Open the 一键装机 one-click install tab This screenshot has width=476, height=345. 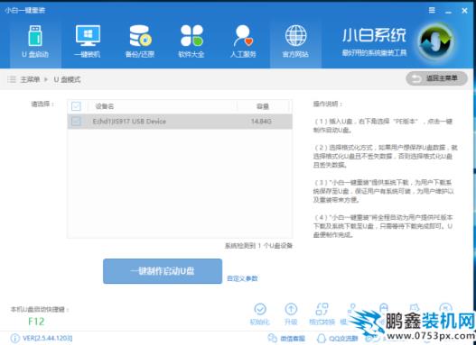(88, 42)
